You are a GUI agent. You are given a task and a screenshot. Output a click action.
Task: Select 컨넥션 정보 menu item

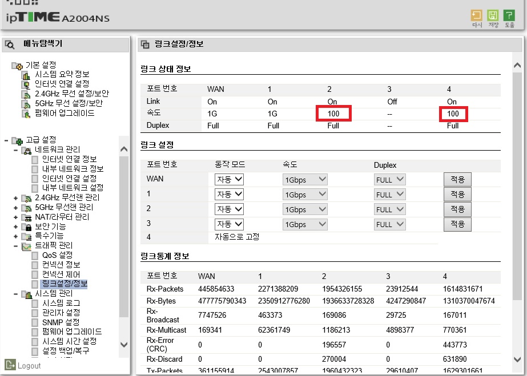61,265
